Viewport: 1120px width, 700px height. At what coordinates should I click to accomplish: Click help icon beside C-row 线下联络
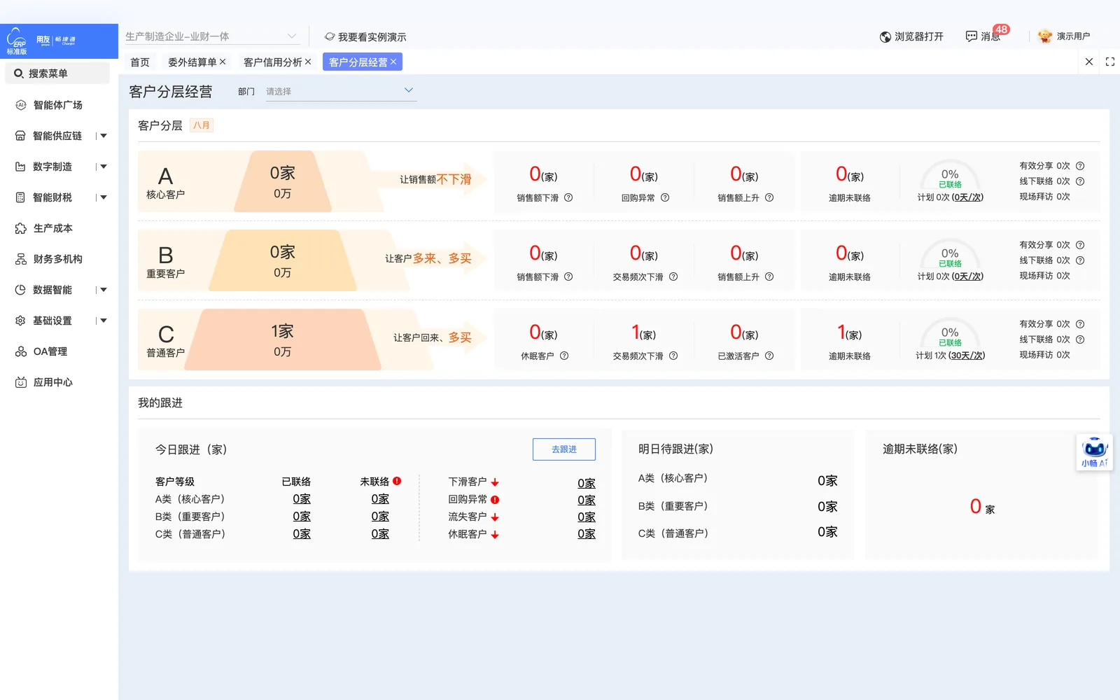(1080, 339)
